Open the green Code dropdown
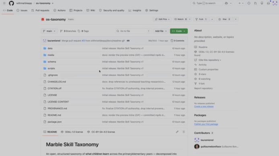Image resolution: width=279 pixels, height=156 pixels. pyautogui.click(x=178, y=31)
